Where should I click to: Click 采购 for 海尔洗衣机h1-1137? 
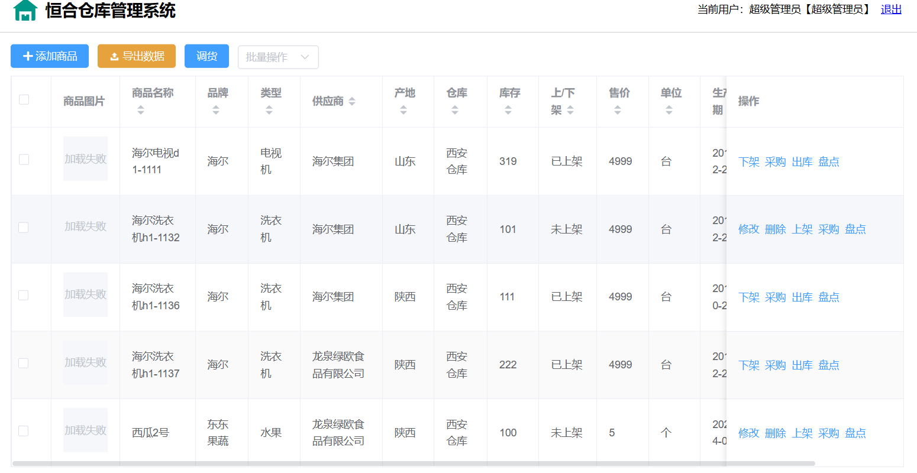pyautogui.click(x=776, y=365)
